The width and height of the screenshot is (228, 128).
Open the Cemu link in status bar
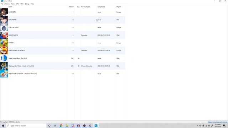click(x=218, y=122)
